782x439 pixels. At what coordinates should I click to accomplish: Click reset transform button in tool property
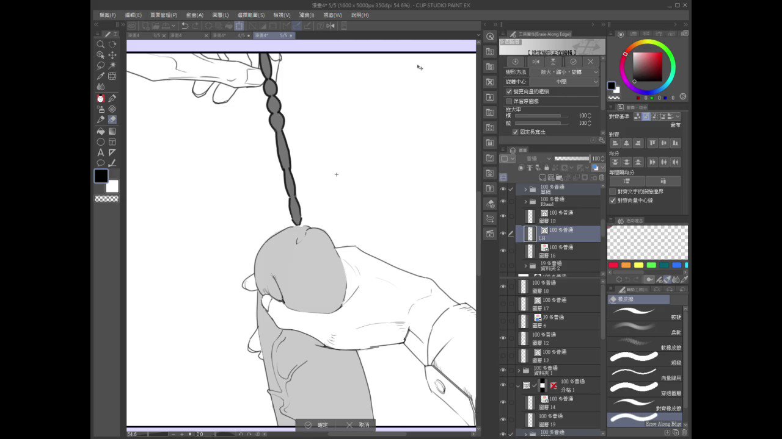(515, 62)
